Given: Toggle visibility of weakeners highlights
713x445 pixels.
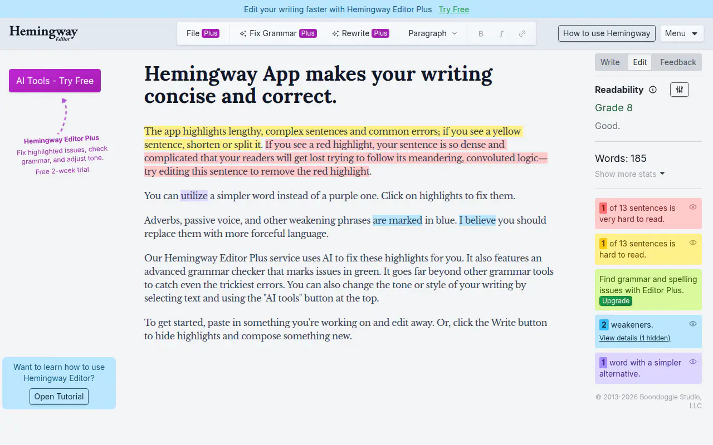Looking at the screenshot, I should (693, 324).
